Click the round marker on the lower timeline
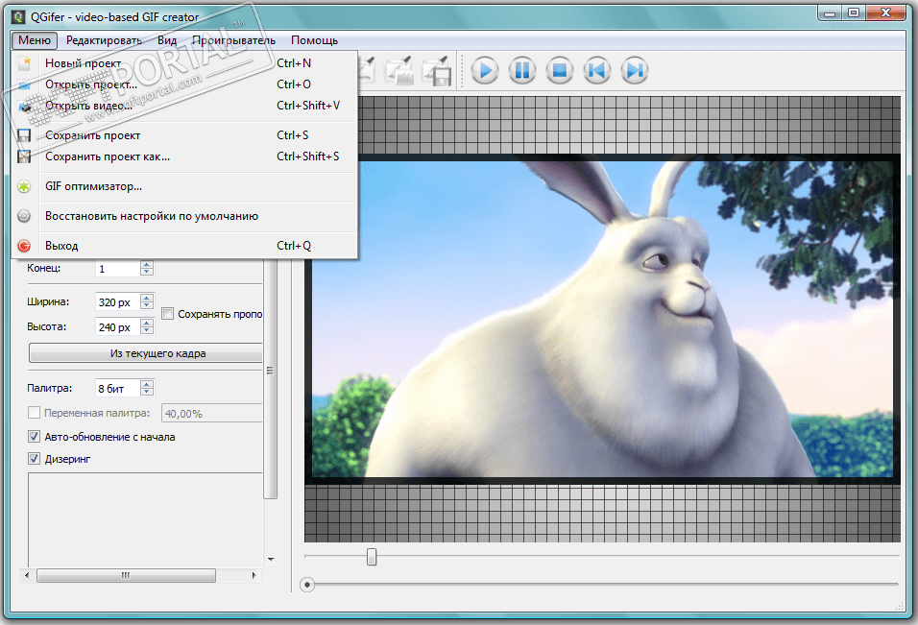The image size is (918, 625). point(306,584)
